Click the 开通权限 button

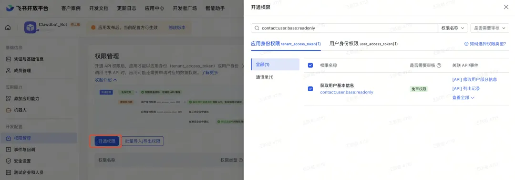point(107,141)
